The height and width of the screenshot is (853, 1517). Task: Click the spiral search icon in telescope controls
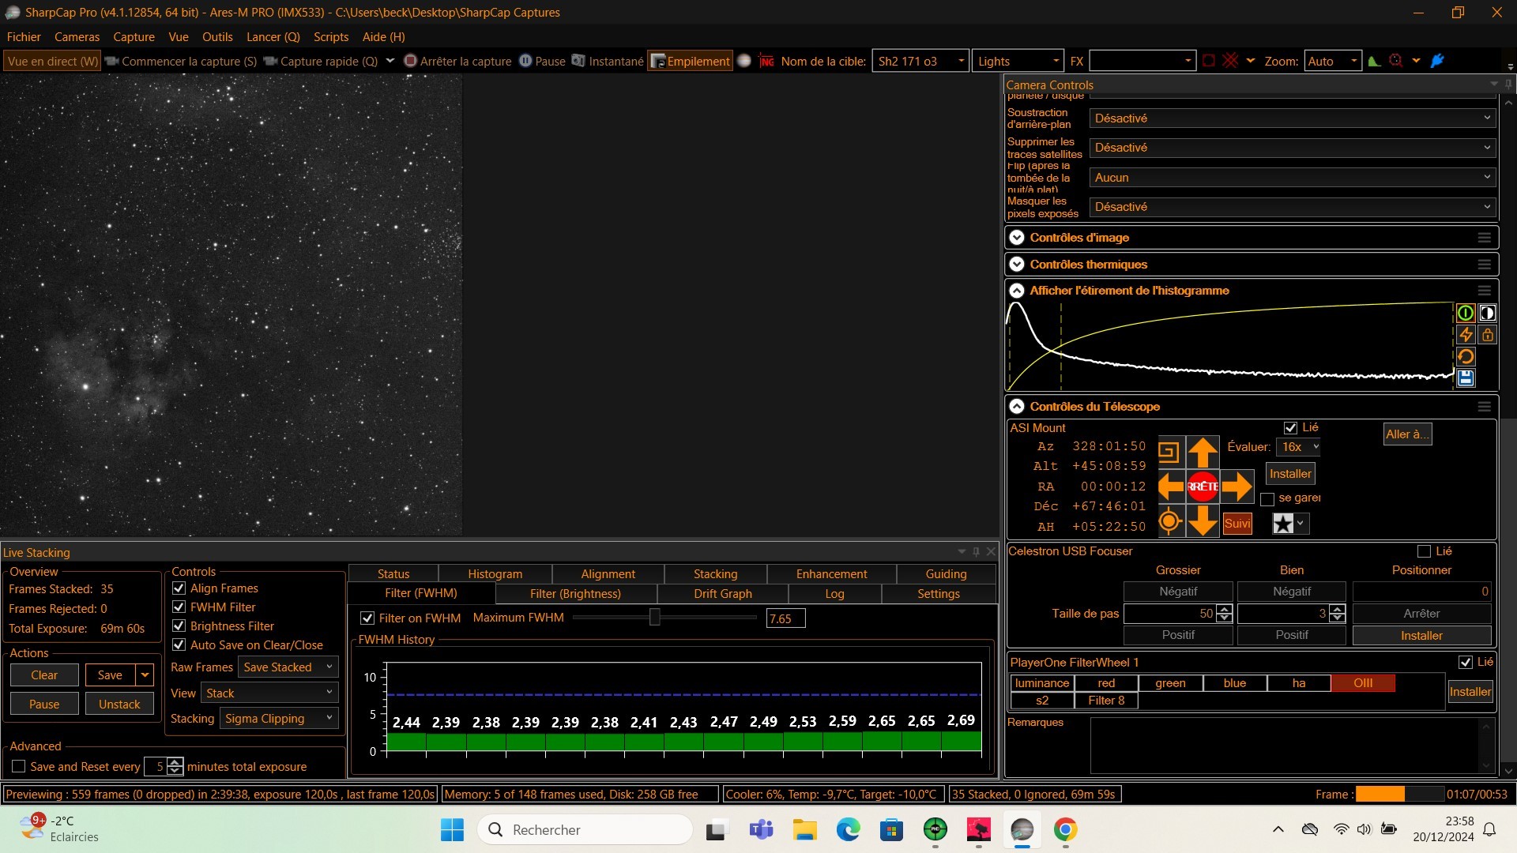click(1169, 453)
